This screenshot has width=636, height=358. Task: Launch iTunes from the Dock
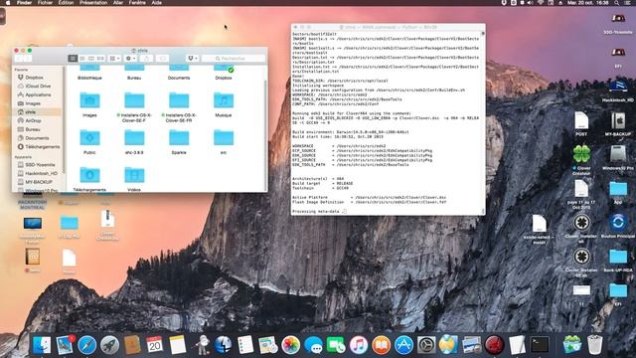tap(359, 345)
